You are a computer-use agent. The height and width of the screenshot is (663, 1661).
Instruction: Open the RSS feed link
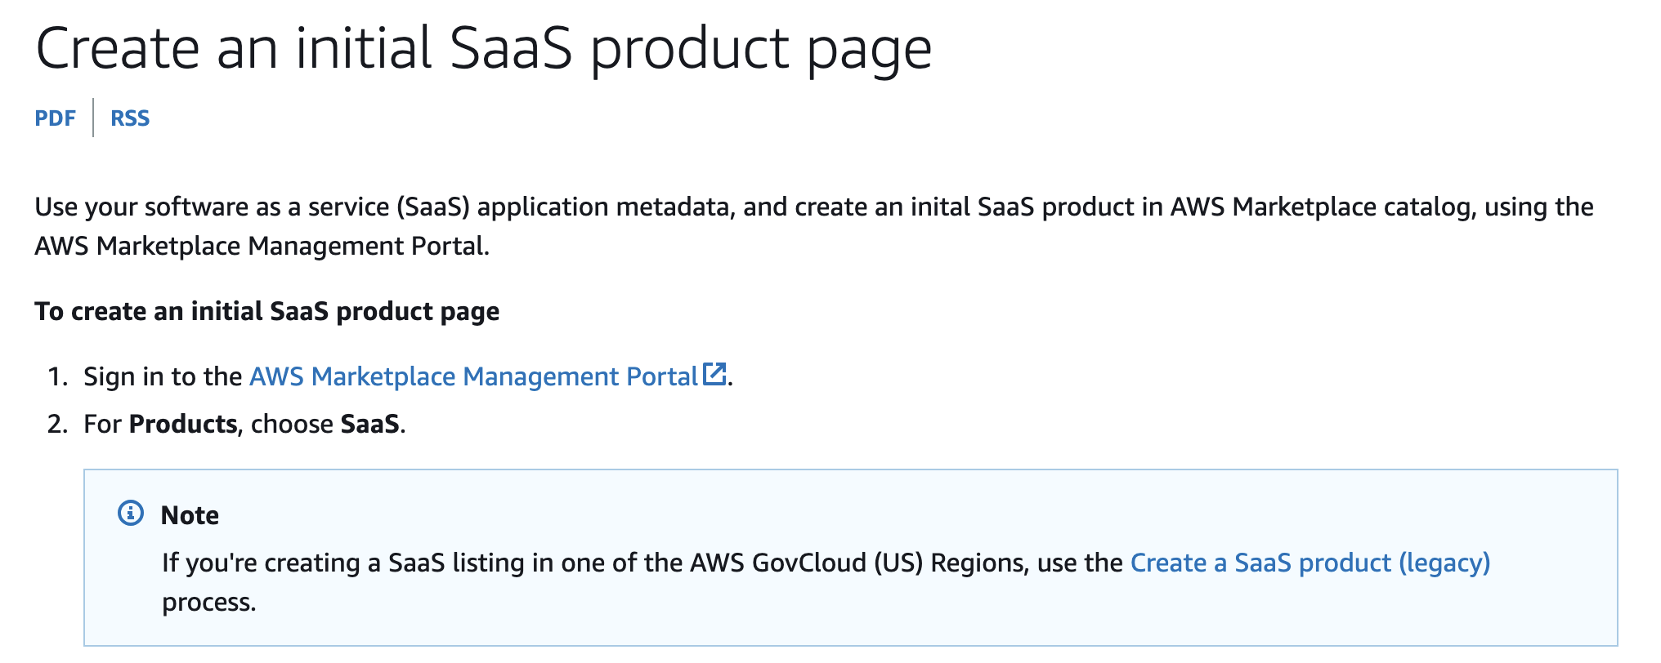click(x=130, y=118)
